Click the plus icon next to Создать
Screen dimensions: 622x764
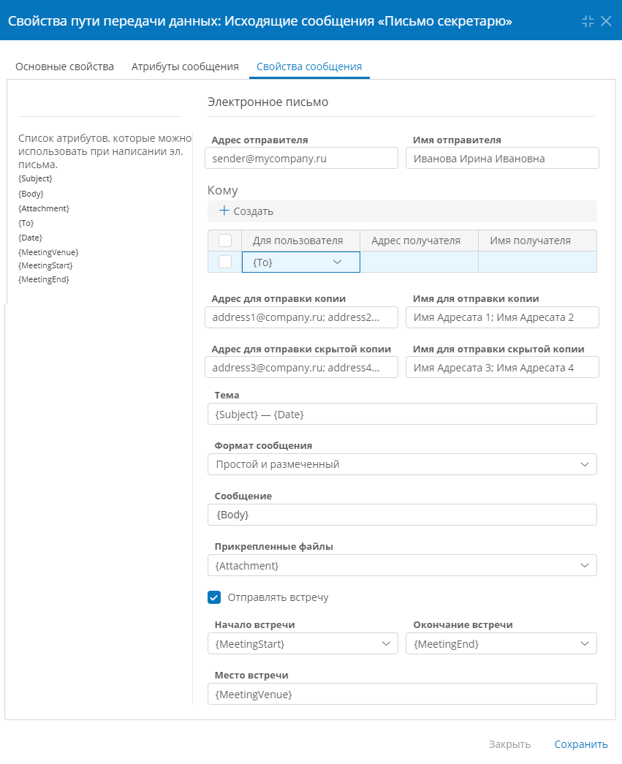pyautogui.click(x=224, y=211)
